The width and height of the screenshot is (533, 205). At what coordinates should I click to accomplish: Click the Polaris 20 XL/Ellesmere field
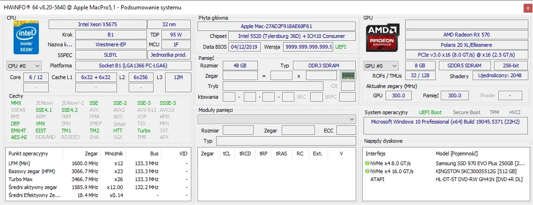coord(467,45)
